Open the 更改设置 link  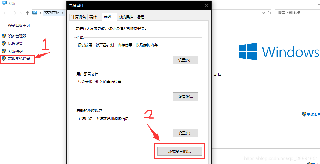(313, 114)
